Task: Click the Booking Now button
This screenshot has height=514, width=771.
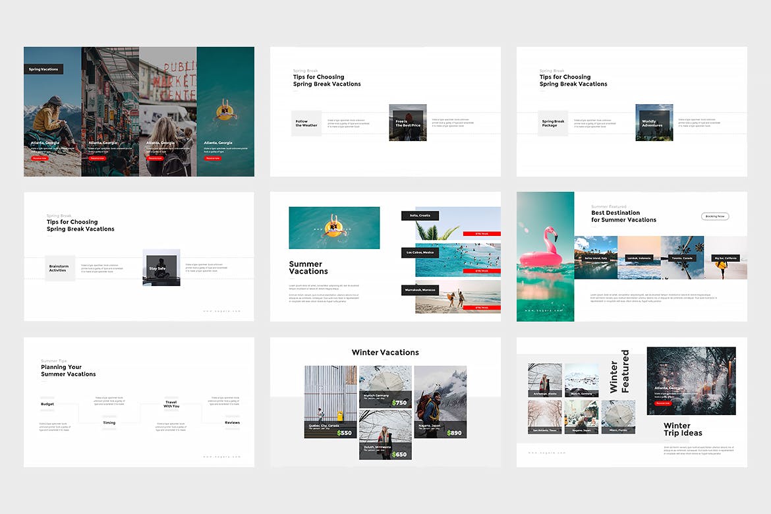Action: (715, 216)
